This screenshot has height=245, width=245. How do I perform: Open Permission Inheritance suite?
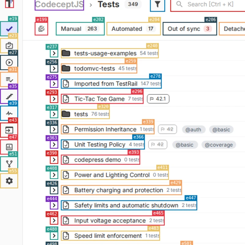tap(108, 129)
